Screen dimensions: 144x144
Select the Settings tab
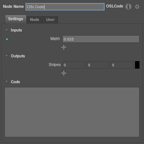(x=16, y=19)
